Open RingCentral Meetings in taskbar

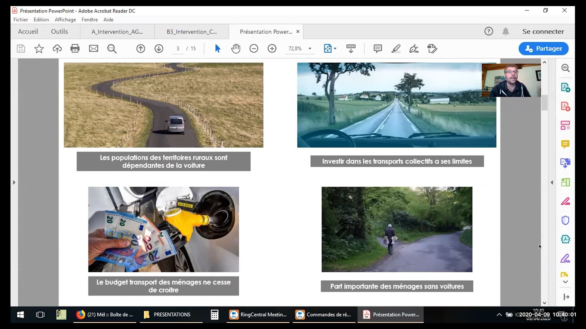258,314
